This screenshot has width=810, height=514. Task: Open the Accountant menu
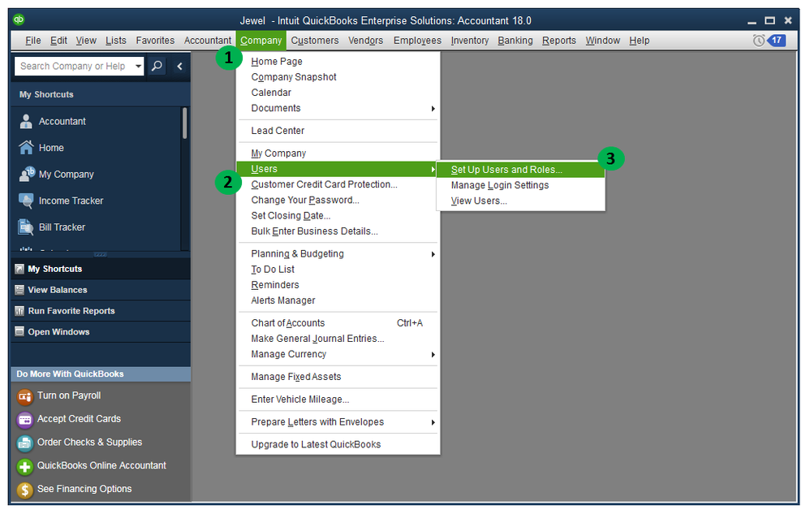coord(208,41)
